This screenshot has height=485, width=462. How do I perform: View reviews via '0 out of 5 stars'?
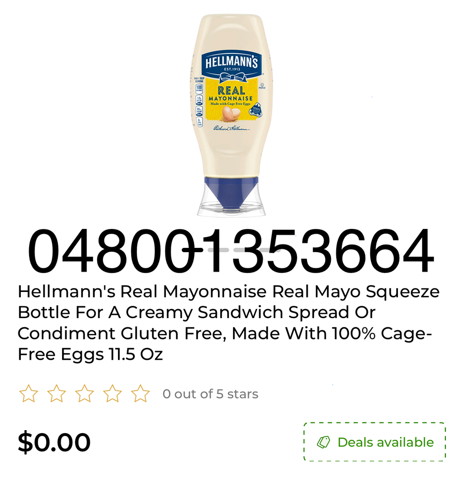[211, 394]
